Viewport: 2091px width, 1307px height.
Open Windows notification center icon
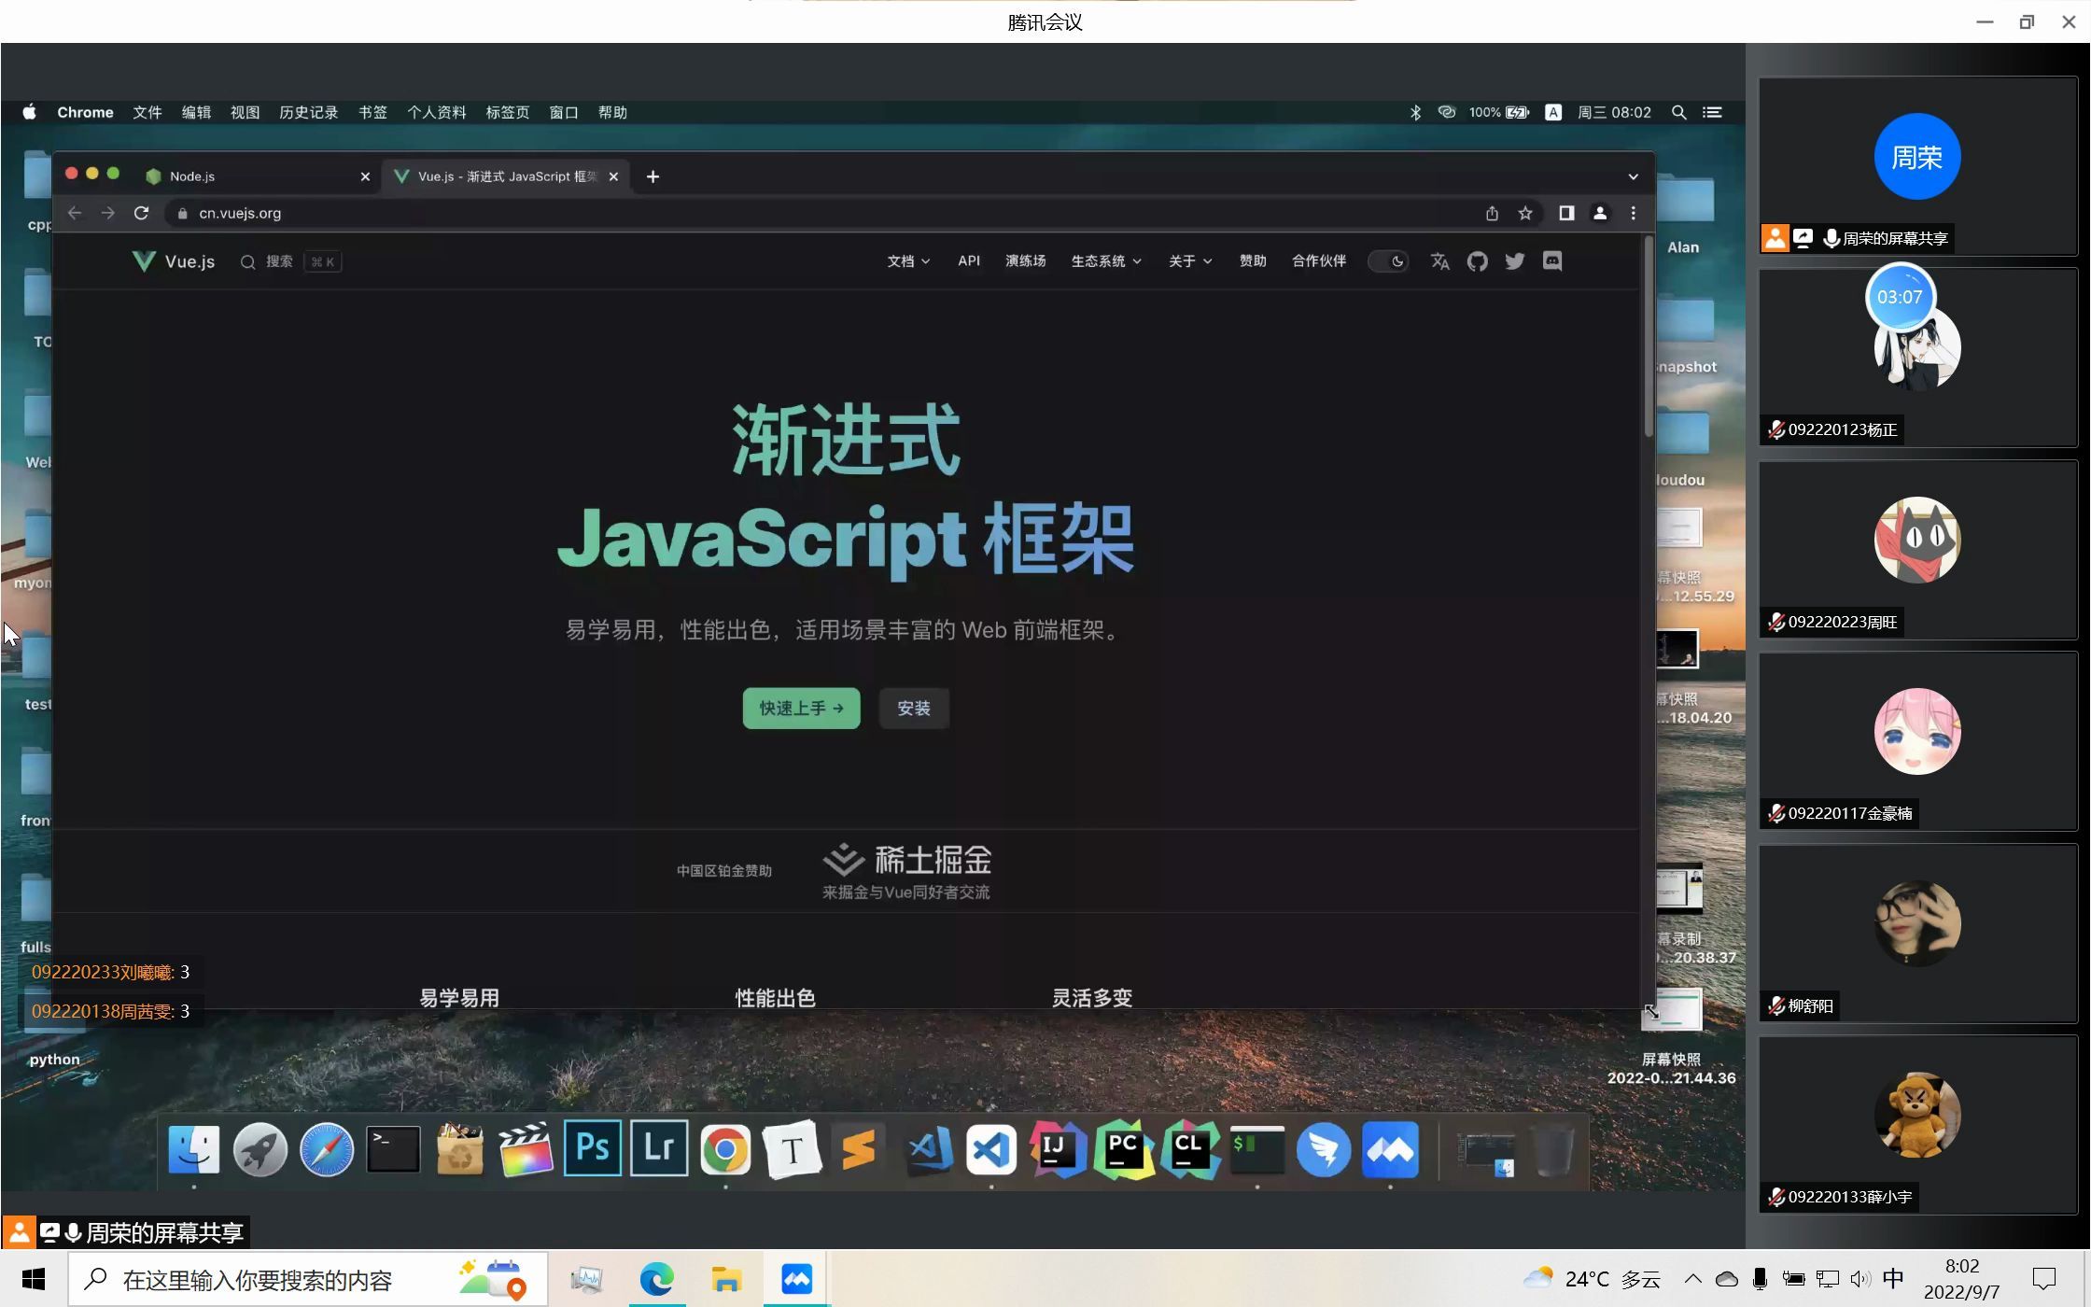tap(2044, 1279)
